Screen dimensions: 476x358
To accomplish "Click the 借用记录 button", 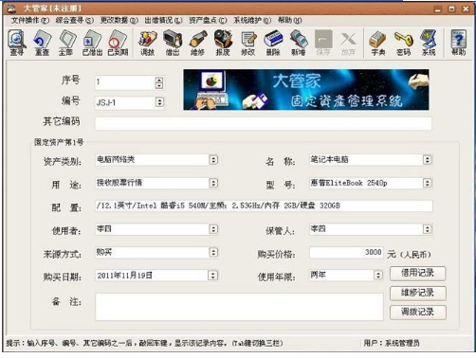I will tap(418, 273).
